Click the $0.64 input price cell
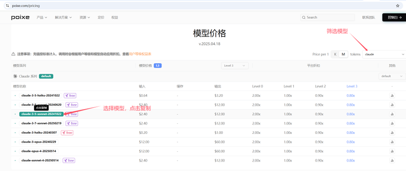Image resolution: width=406 pixels, height=171 pixels. (143, 96)
